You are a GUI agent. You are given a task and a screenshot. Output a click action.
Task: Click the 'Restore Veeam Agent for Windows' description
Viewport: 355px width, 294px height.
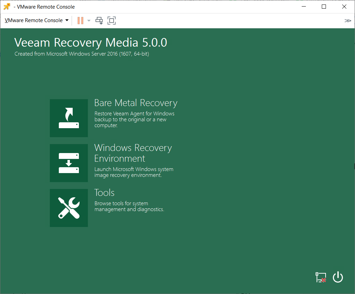(x=135, y=120)
